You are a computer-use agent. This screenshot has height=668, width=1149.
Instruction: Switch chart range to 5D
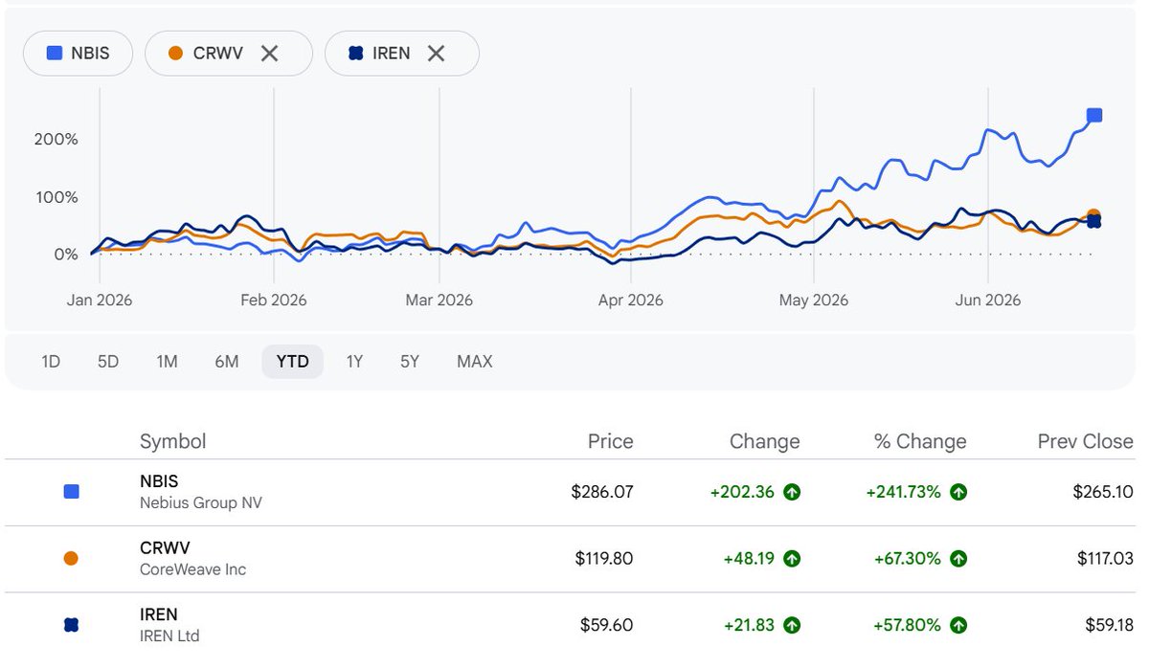coord(108,362)
